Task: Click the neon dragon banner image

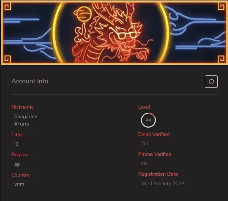Action: (114, 33)
